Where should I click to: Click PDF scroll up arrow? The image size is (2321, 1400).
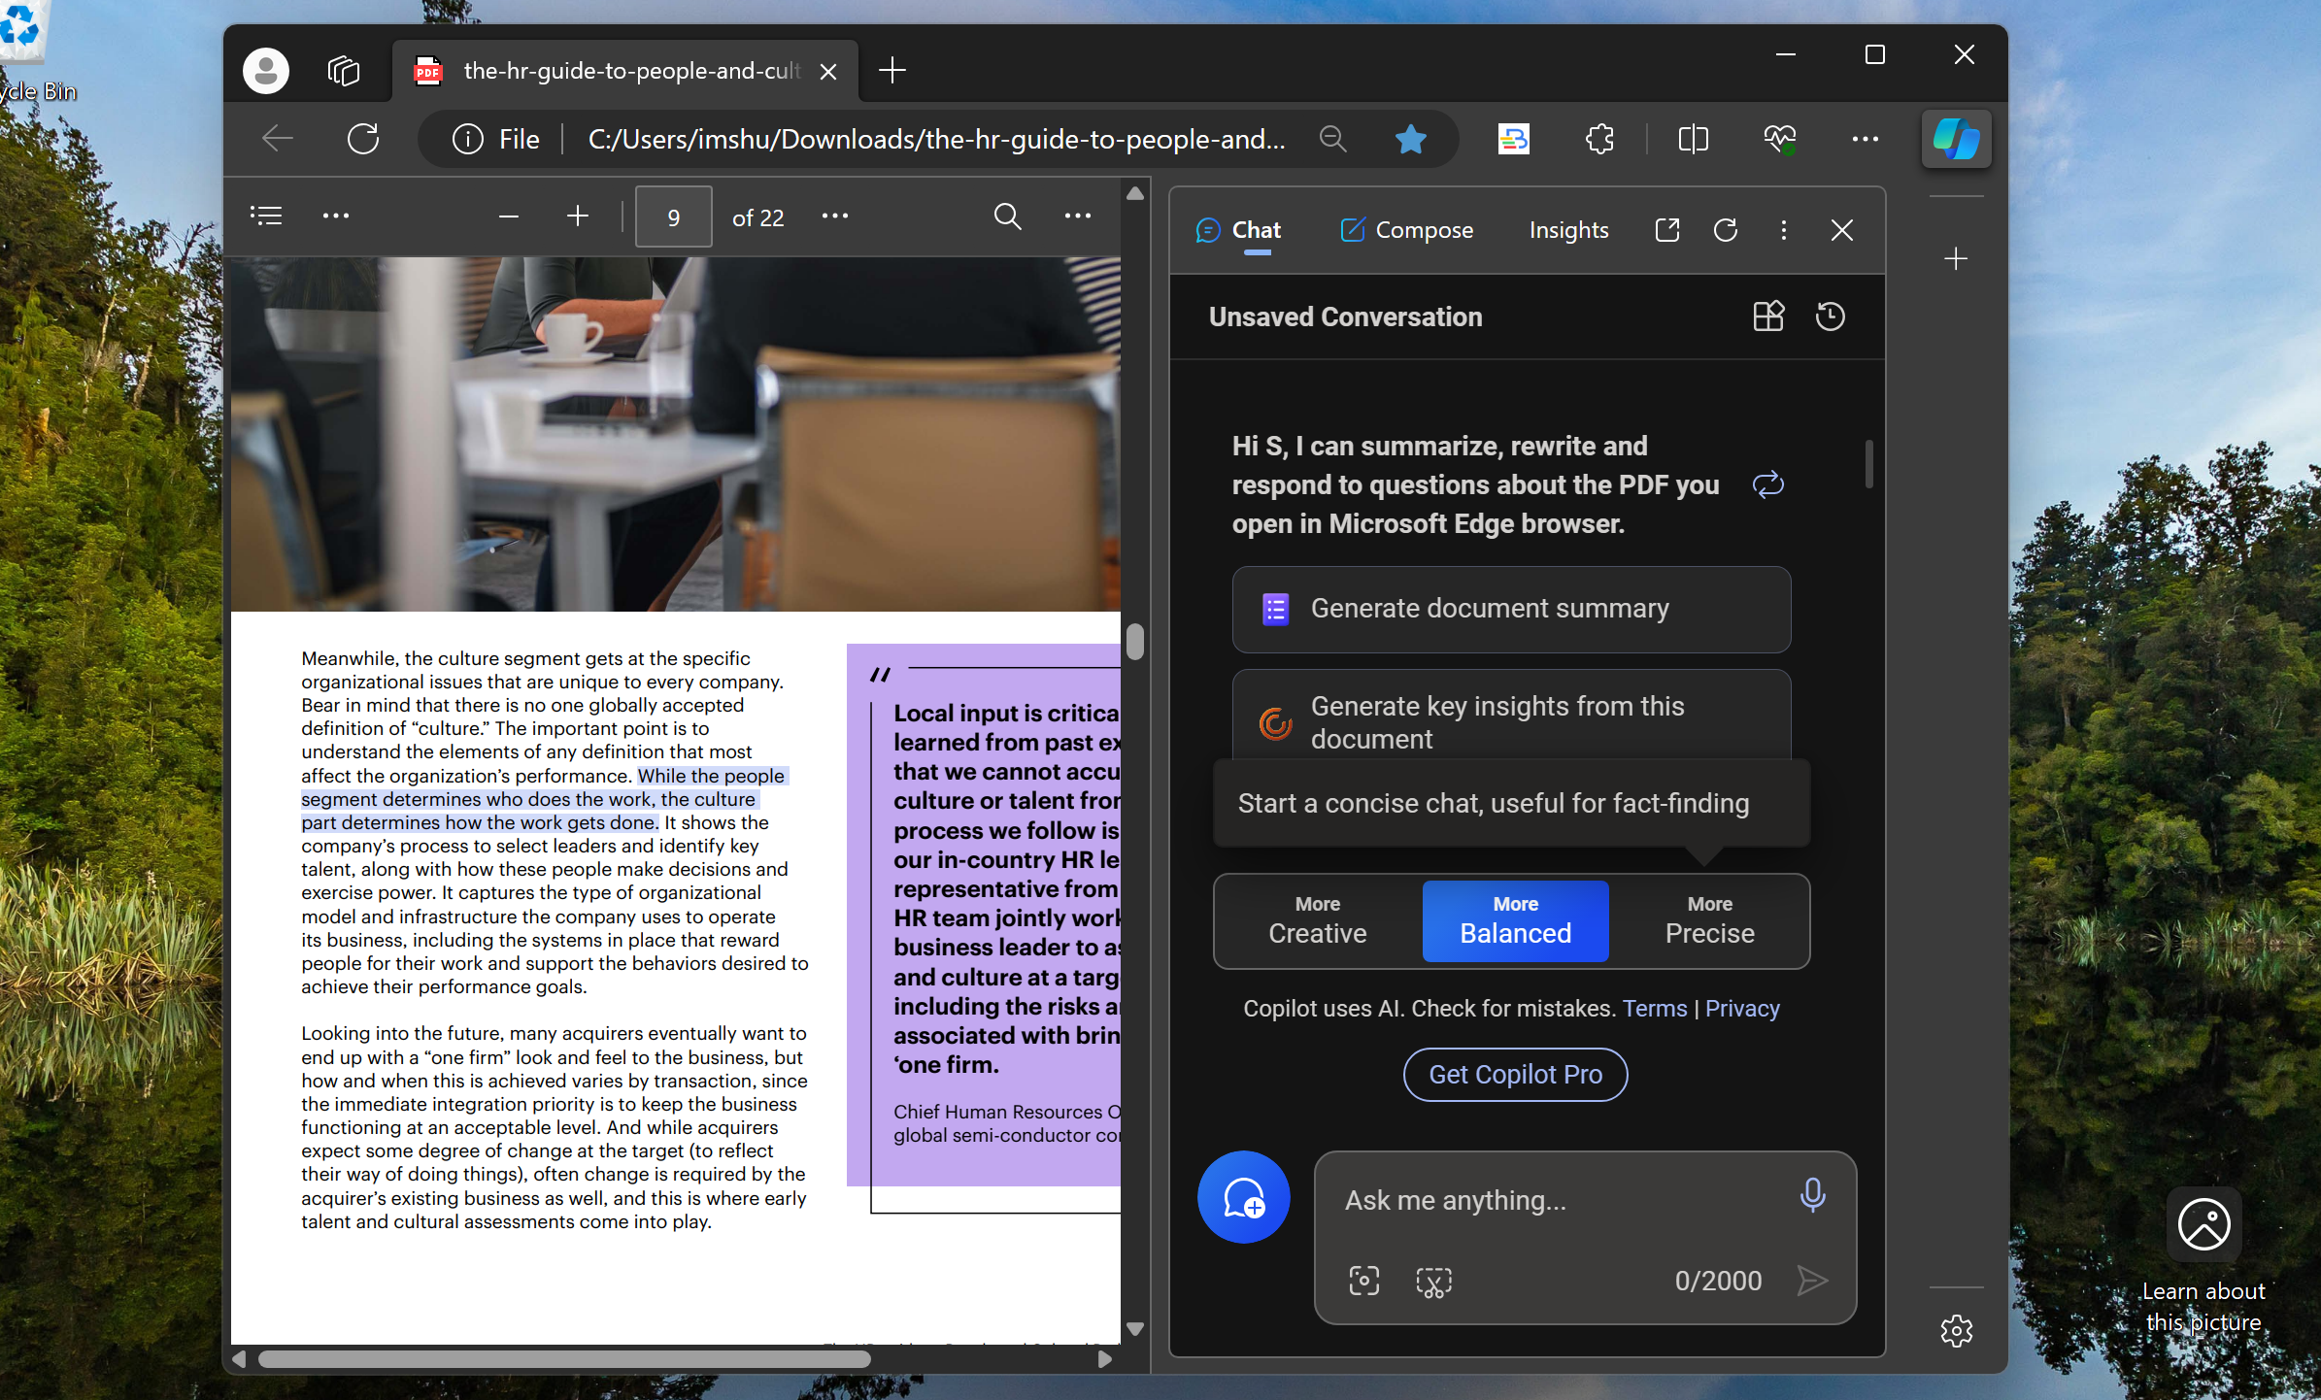click(1134, 194)
